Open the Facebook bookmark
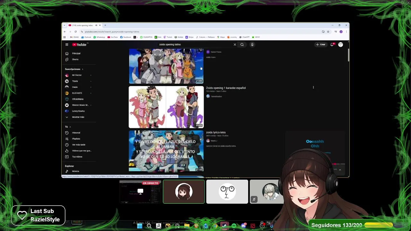Image resolution: width=411 pixels, height=231 pixels. point(126,37)
